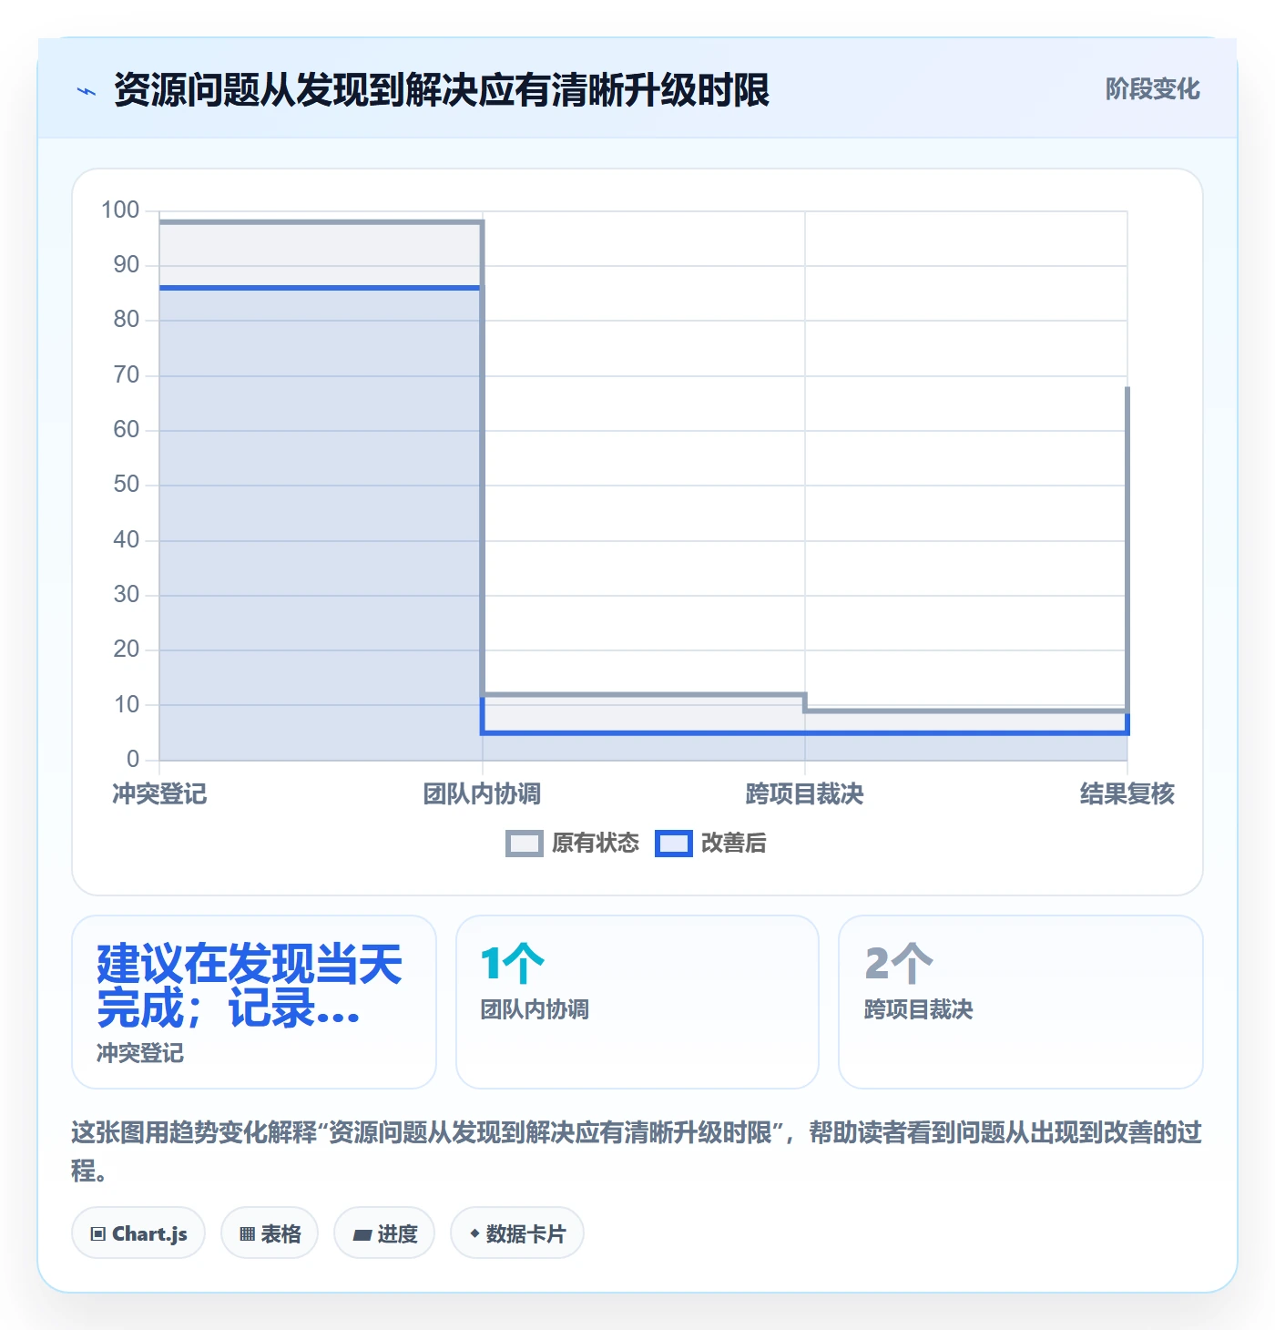Select the 进度 tag chip
The width and height of the screenshot is (1275, 1330).
[384, 1233]
